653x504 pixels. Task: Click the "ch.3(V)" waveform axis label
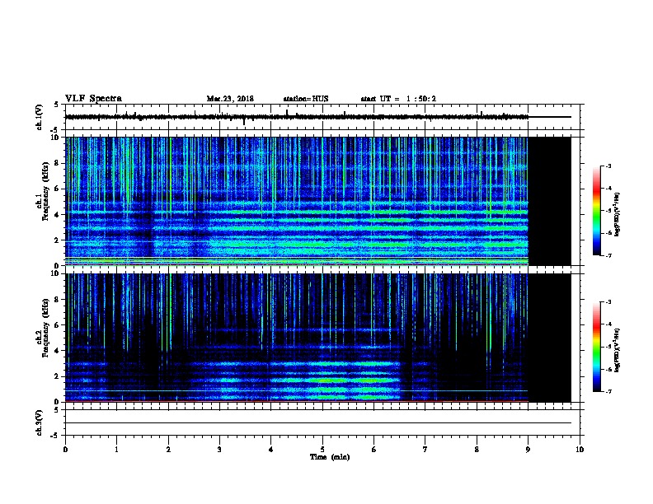click(39, 422)
